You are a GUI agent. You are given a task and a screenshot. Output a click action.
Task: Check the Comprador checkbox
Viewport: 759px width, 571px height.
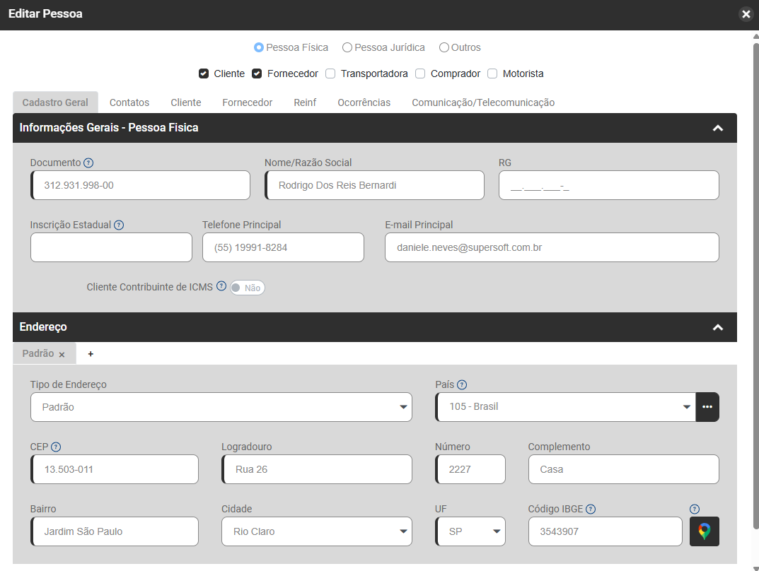point(420,73)
